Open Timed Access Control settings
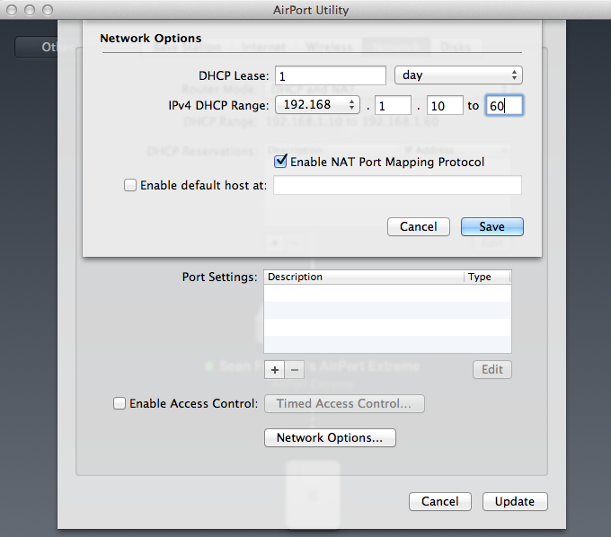611x537 pixels. 344,403
